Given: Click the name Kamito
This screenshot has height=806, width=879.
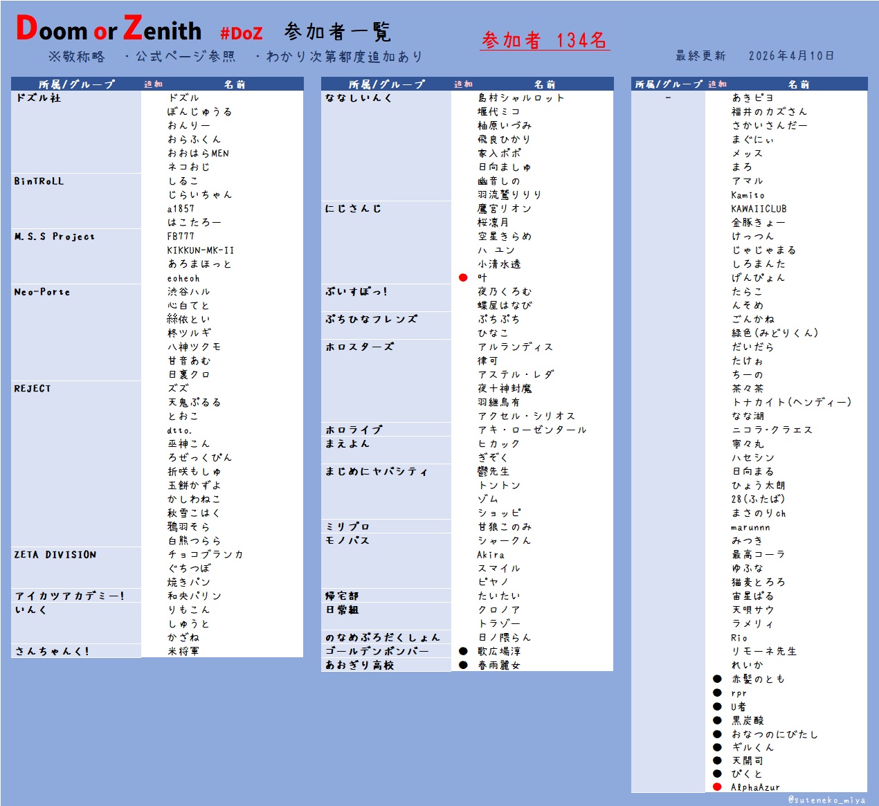Looking at the screenshot, I should (748, 194).
